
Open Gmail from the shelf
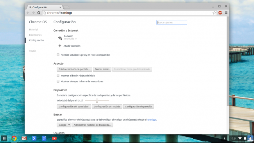(24, 138)
